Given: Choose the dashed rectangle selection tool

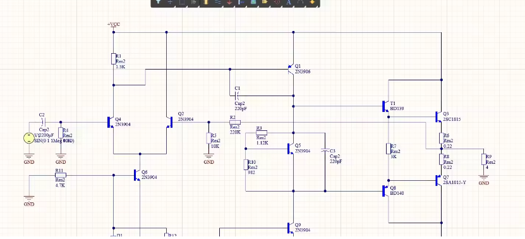Looking at the screenshot, I should coord(182,2).
